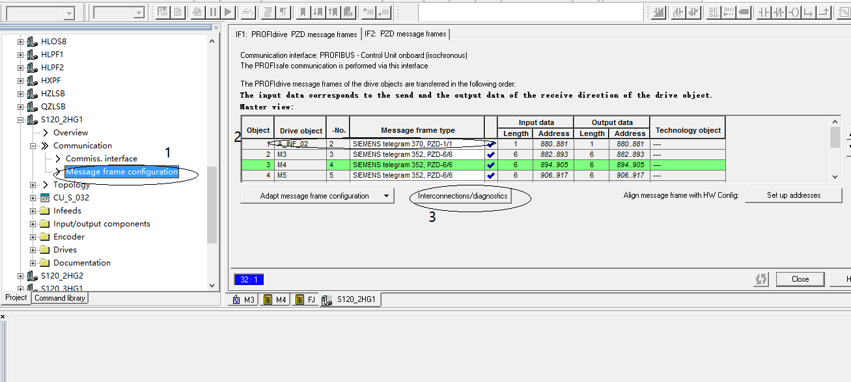Click the M4 drive object cell
851x382 pixels.
pyautogui.click(x=300, y=165)
